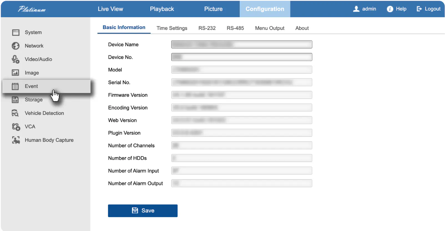Open Image settings in sidebar
This screenshot has height=231, width=445.
(32, 73)
